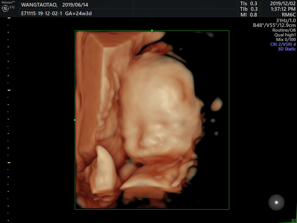Click the time 1:37:12 PM
Viewport: 297px width, 223px height.
[x=283, y=9]
